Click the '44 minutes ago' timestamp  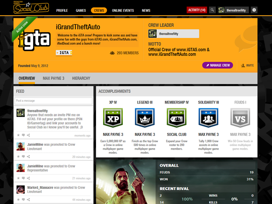[81, 200]
